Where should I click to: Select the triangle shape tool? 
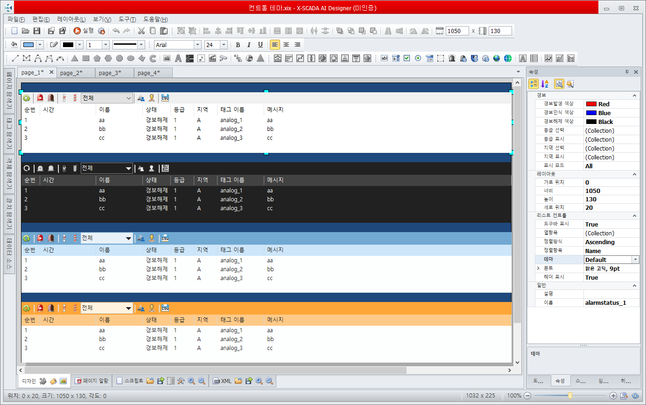75,58
